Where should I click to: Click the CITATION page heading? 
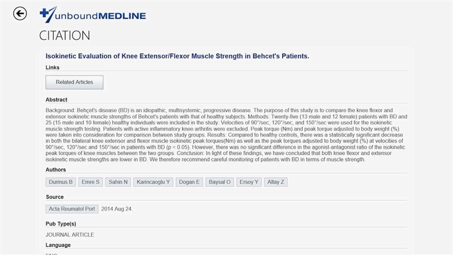pyautogui.click(x=64, y=36)
